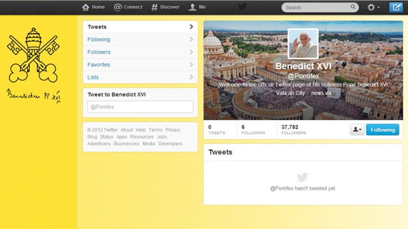408x229 pixels.
Task: Select the Tweets sidebar item
Action: click(x=140, y=27)
